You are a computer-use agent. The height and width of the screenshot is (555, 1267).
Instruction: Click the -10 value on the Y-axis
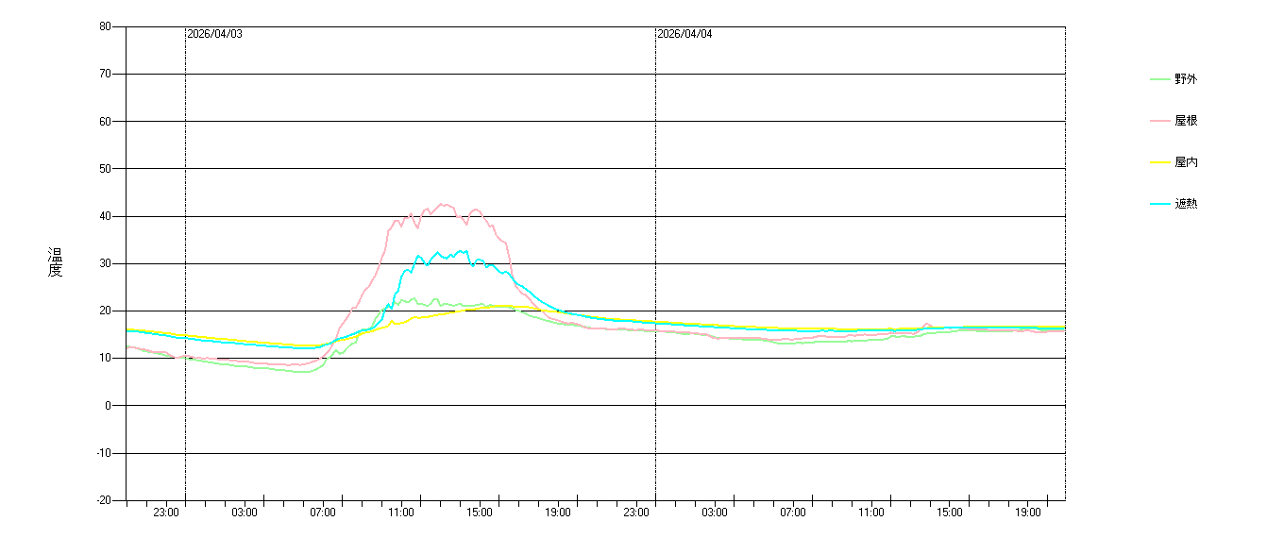[x=103, y=453]
